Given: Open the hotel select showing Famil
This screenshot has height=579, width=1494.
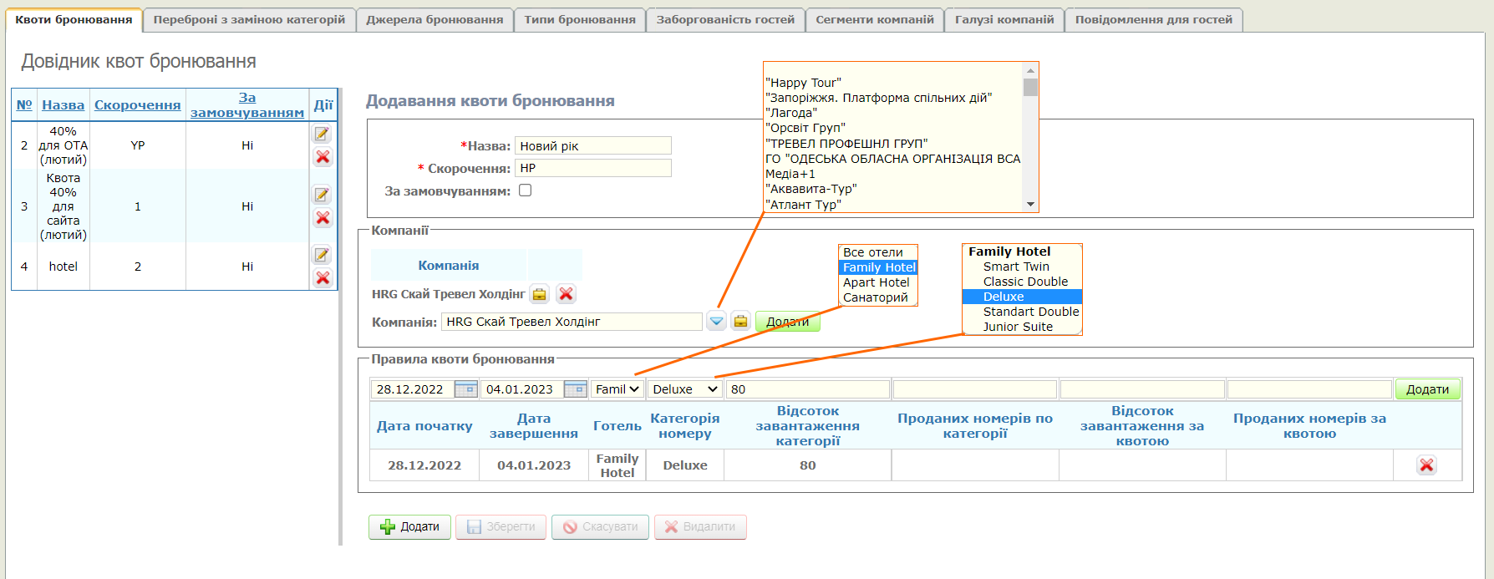Looking at the screenshot, I should click(x=617, y=389).
